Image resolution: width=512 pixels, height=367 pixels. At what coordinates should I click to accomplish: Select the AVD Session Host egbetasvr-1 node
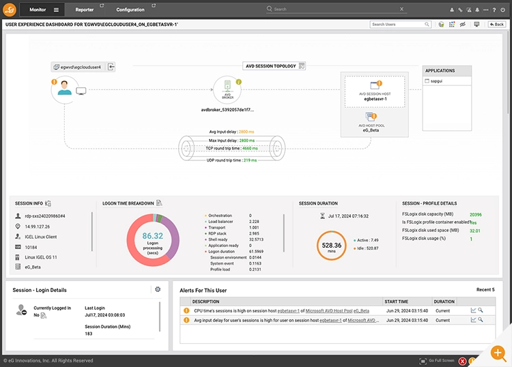tap(375, 91)
